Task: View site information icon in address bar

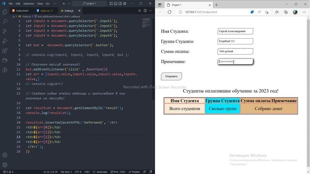Action: pyautogui.click(x=180, y=12)
